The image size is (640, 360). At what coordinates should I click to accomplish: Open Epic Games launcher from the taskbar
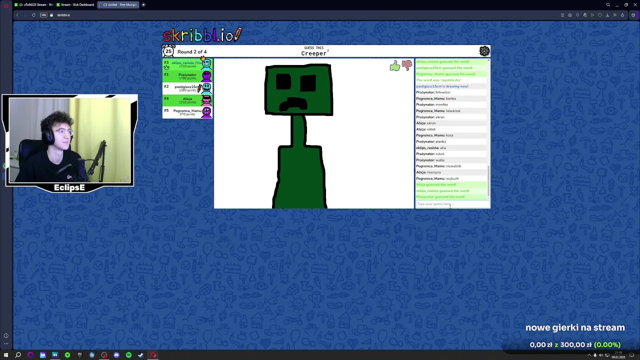point(79,355)
